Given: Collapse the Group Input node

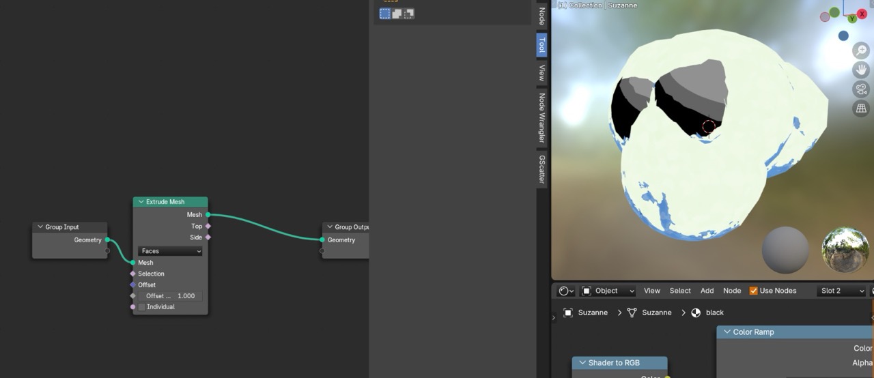Looking at the screenshot, I should click(x=40, y=227).
